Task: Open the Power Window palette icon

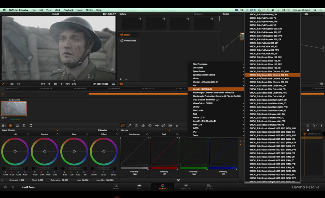Action: 137,126
